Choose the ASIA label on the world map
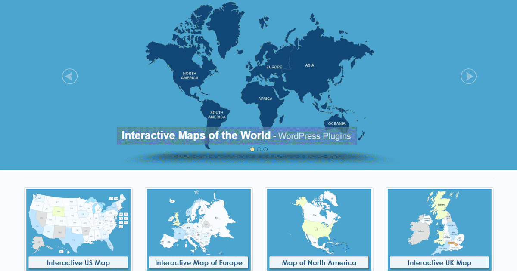The height and width of the screenshot is (271, 517). pyautogui.click(x=310, y=65)
